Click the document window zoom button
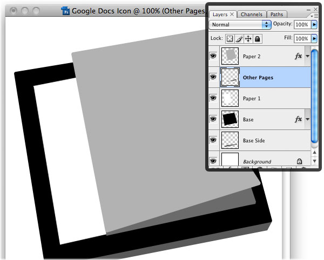This screenshot has width=324, height=260. click(x=36, y=11)
